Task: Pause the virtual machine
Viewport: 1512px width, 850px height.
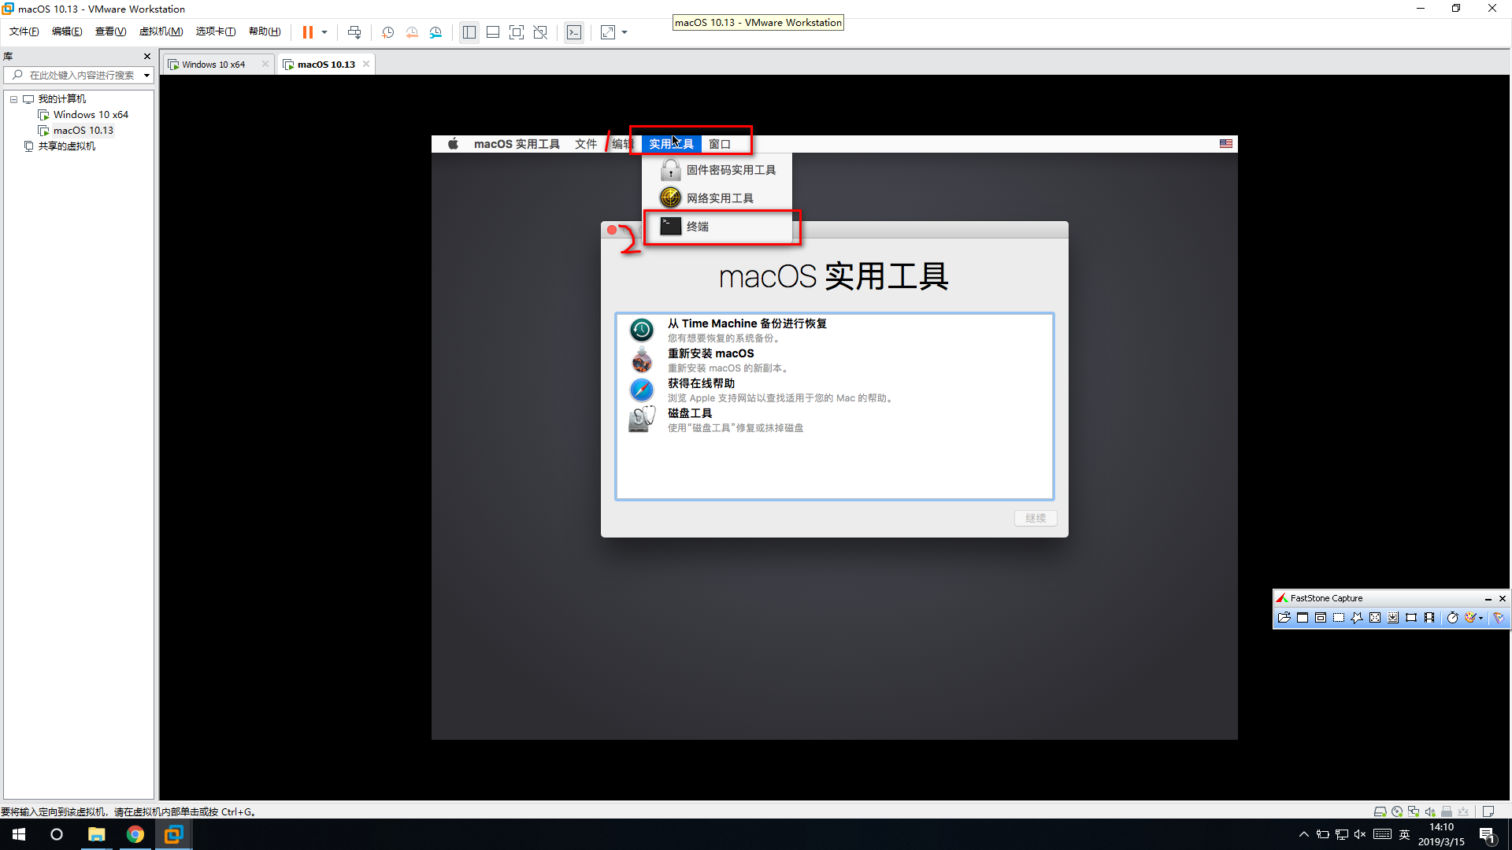Action: 307,32
